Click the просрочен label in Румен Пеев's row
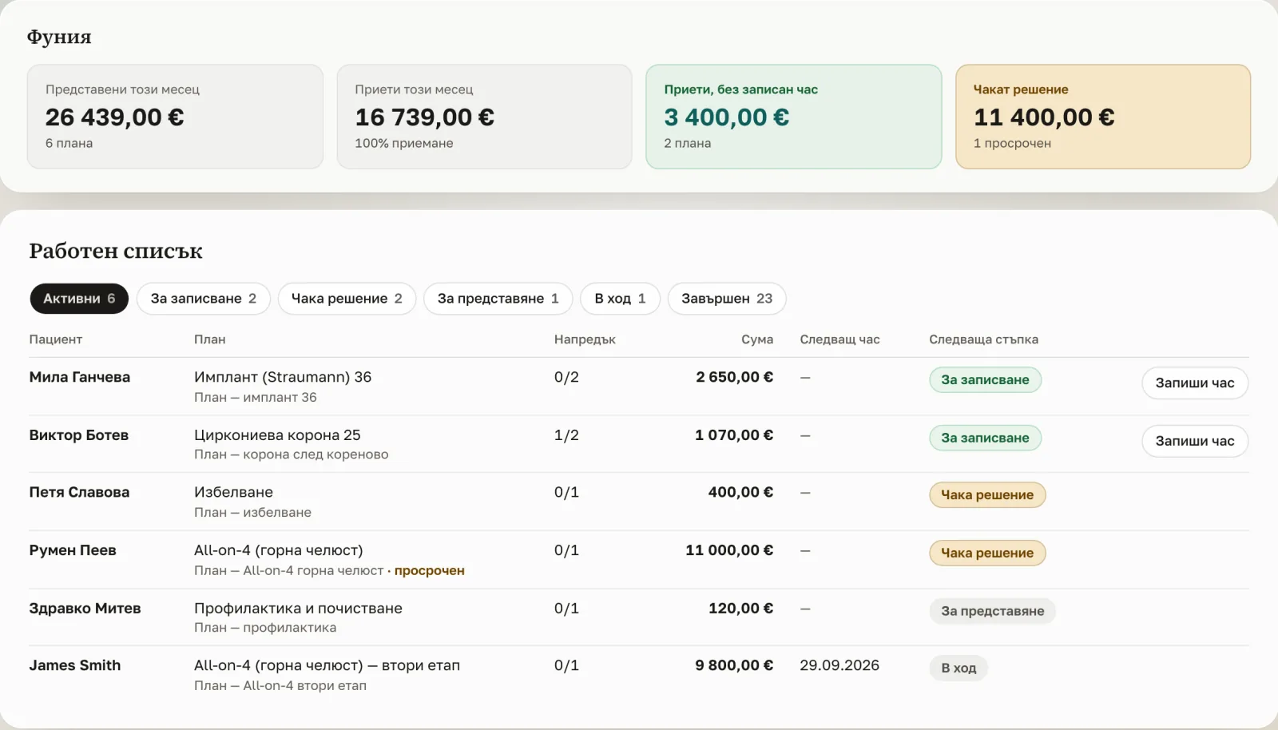The width and height of the screenshot is (1278, 730). pyautogui.click(x=430, y=571)
